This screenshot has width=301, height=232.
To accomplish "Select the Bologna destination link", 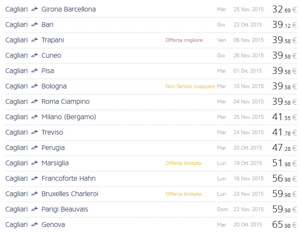I will coord(54,86).
